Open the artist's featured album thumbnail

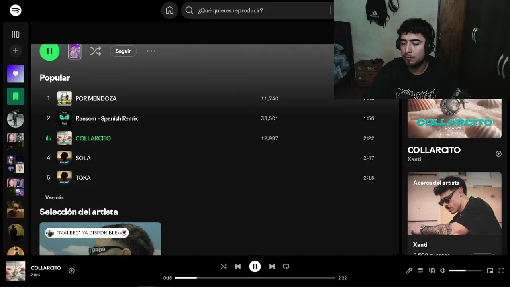[x=75, y=51]
